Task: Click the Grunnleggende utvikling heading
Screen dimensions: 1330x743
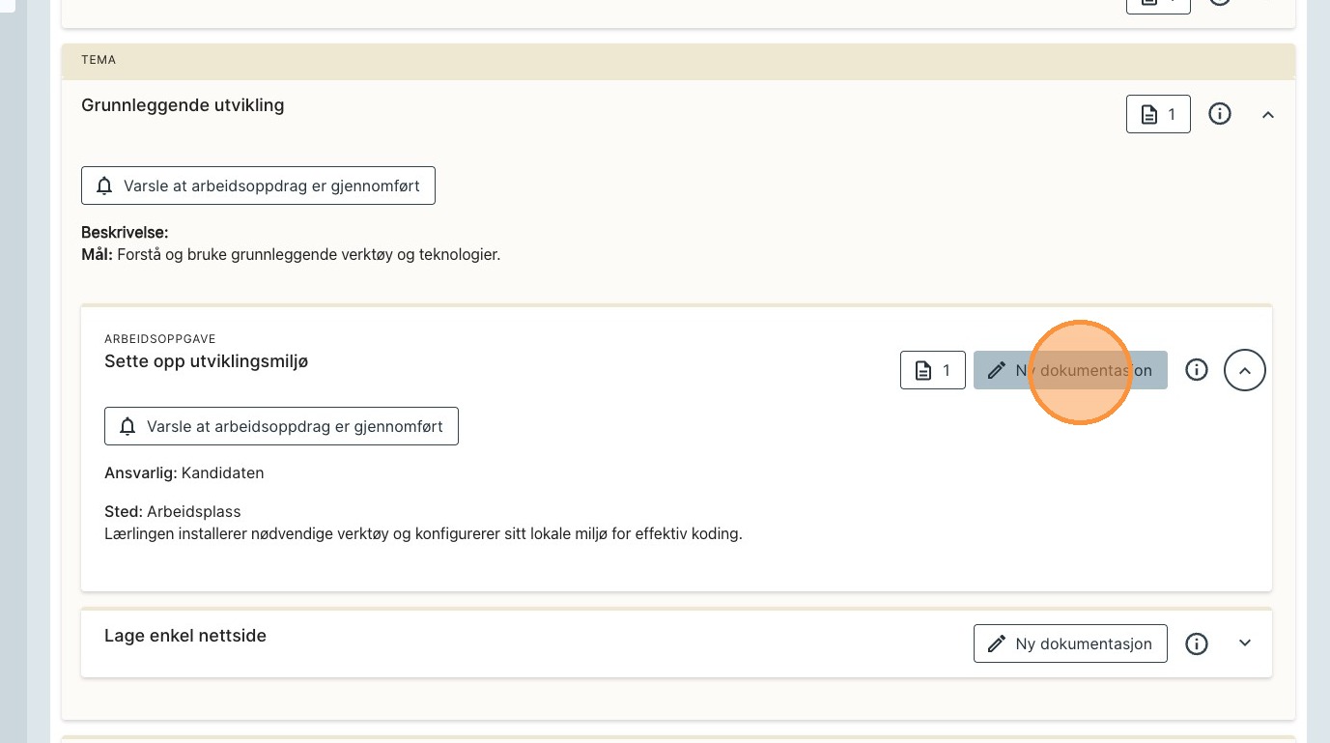Action: click(x=183, y=104)
